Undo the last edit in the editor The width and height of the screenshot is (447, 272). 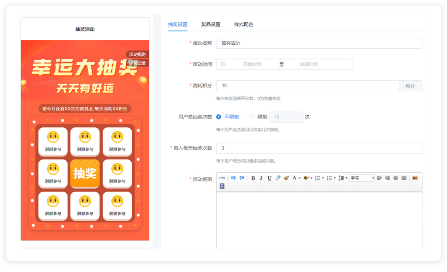pos(233,178)
